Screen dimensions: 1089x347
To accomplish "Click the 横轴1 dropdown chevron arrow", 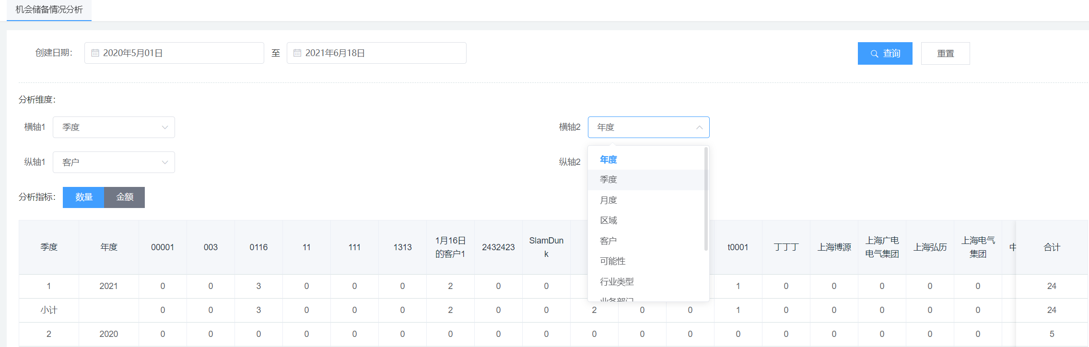I will 165,127.
